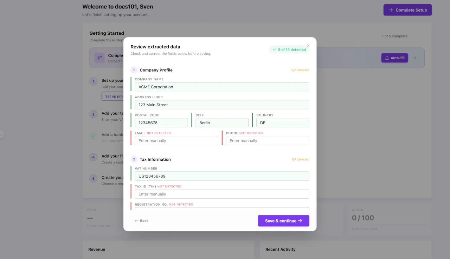Select the VAT Number input showing US123456789
450x259 pixels.
point(222,176)
